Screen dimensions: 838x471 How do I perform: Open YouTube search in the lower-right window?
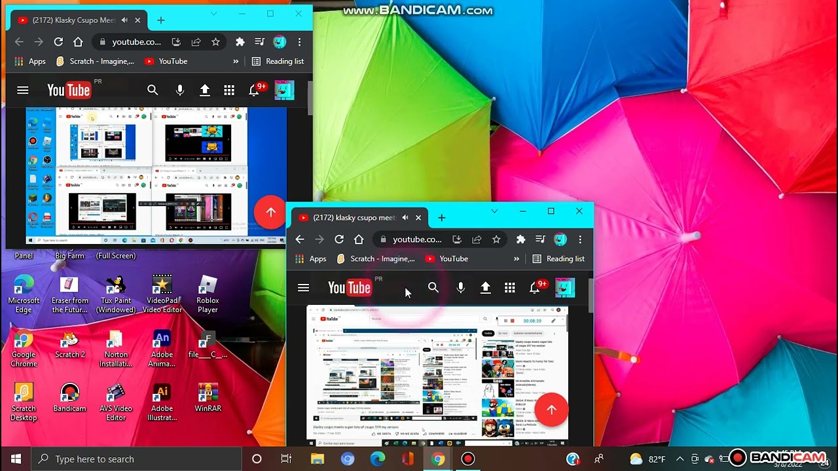click(433, 288)
